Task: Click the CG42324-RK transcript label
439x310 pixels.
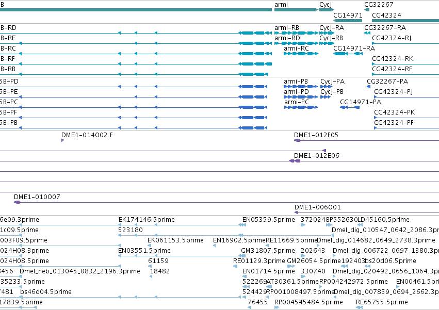Action: point(393,58)
